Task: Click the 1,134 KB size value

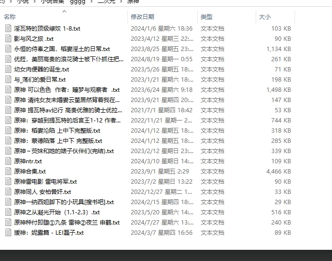Action: coord(279,49)
